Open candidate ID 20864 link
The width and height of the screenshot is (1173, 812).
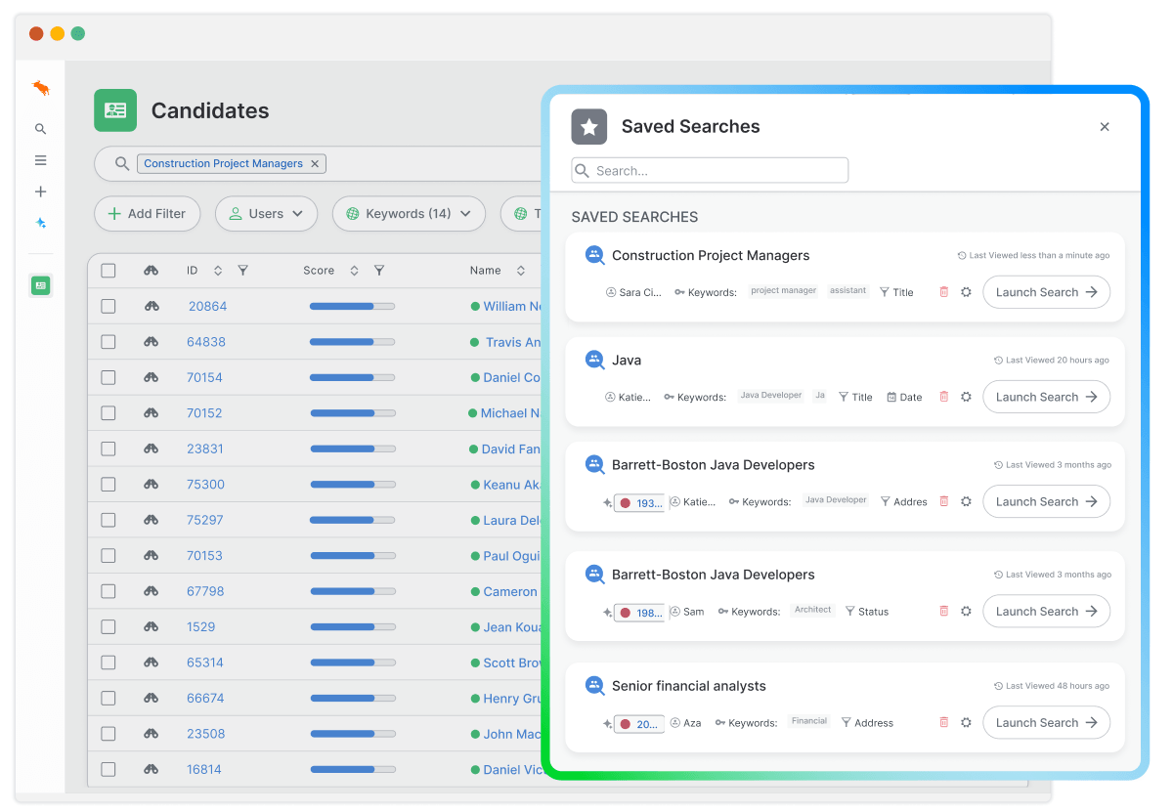(207, 306)
